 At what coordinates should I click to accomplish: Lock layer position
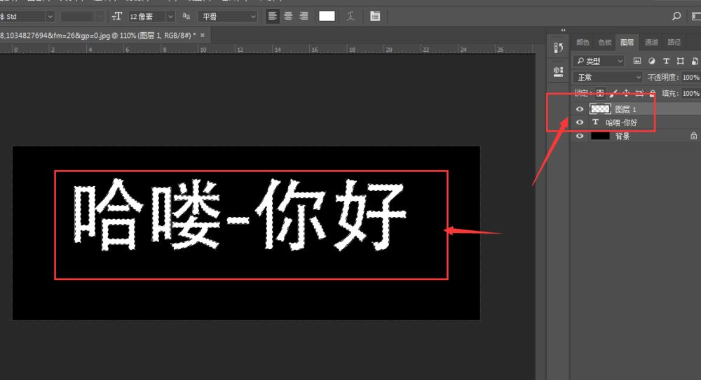point(626,93)
